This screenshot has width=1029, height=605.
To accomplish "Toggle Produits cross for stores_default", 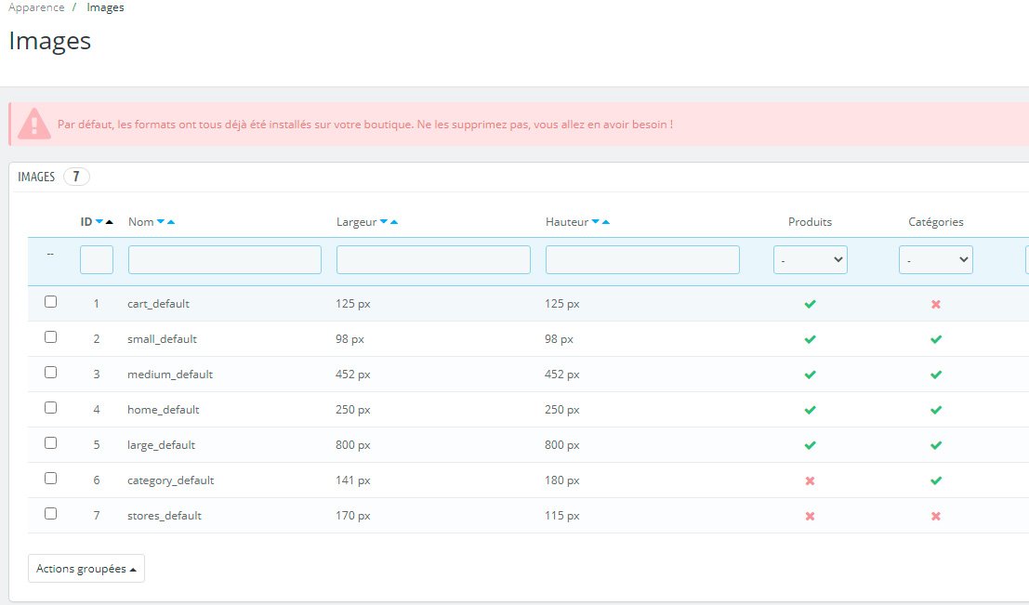I will (x=810, y=517).
